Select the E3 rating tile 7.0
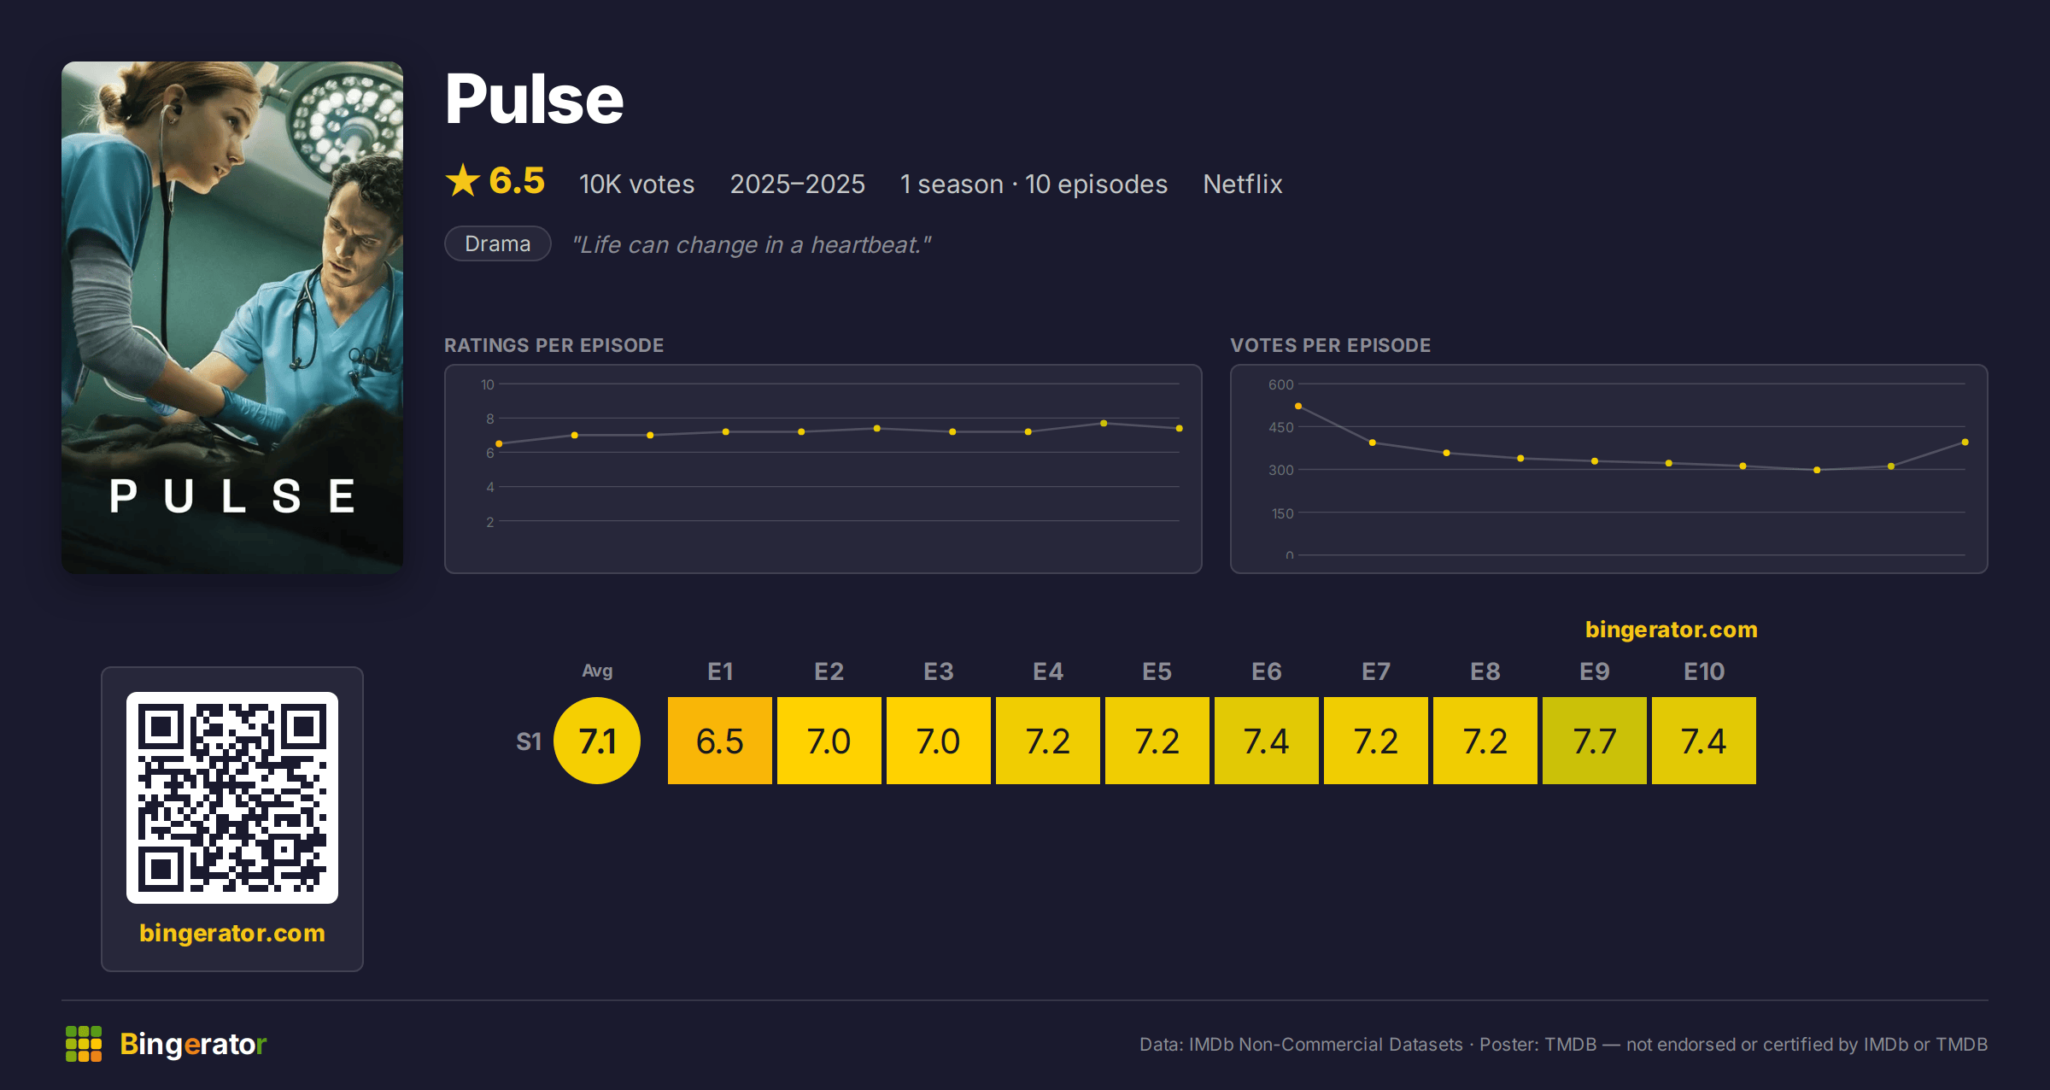2050x1090 pixels. point(939,741)
